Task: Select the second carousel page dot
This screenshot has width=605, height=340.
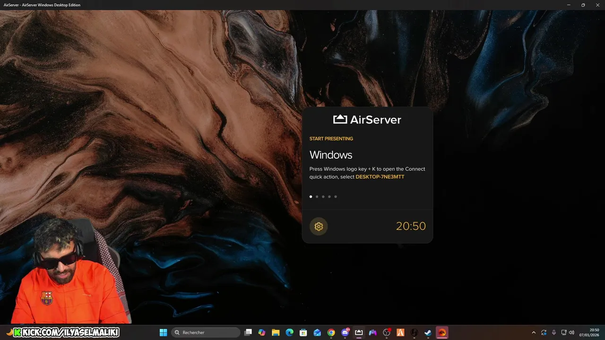Action: (x=317, y=196)
